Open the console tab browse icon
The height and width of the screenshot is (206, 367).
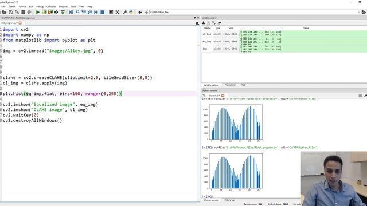tap(204, 96)
